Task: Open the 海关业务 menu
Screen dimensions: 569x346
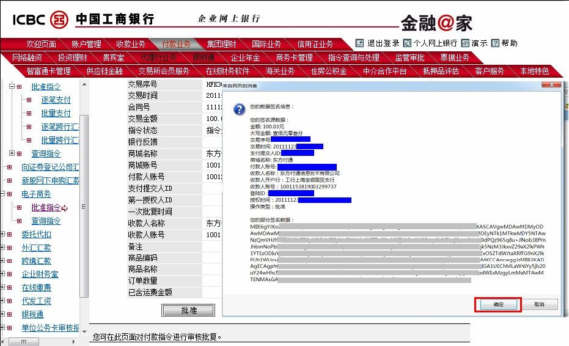Action: (280, 71)
